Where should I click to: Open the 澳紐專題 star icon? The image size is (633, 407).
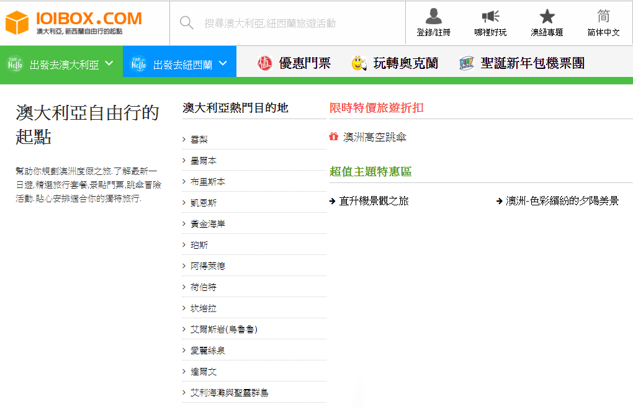pos(547,17)
